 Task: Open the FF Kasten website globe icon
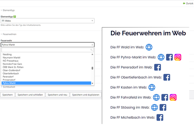pyautogui.click(x=152, y=87)
